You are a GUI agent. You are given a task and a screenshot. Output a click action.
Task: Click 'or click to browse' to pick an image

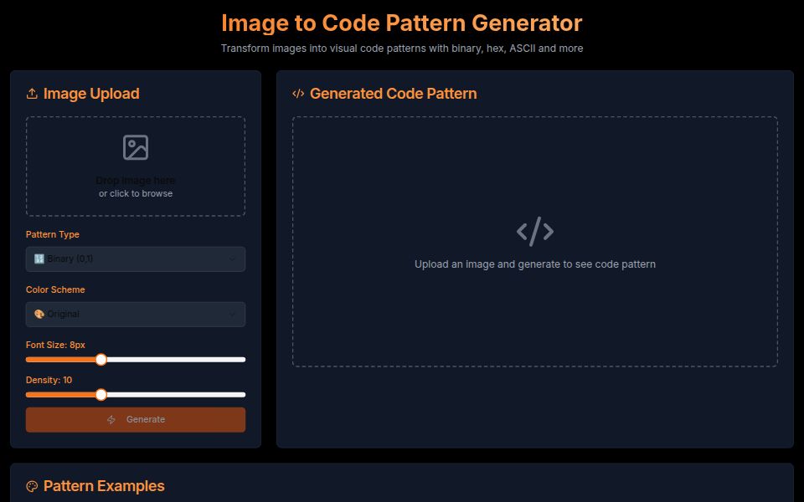[135, 192]
